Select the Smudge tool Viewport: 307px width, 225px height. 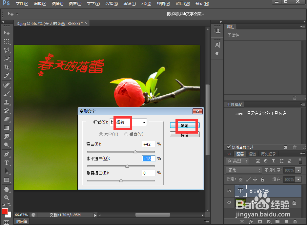click(7, 136)
